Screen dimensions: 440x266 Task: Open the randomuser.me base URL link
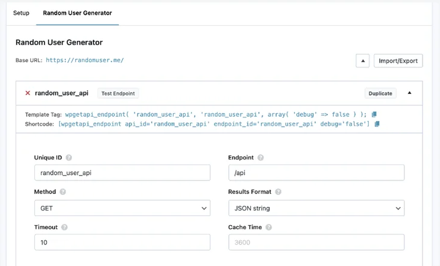pos(85,60)
